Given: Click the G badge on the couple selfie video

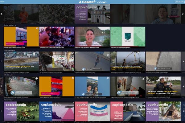Looking at the screenshot, I should [x=108, y=78].
